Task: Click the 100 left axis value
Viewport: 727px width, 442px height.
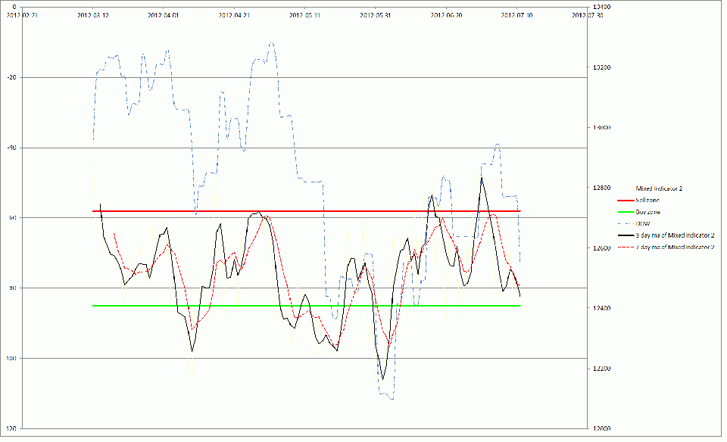Action: pyautogui.click(x=11, y=358)
